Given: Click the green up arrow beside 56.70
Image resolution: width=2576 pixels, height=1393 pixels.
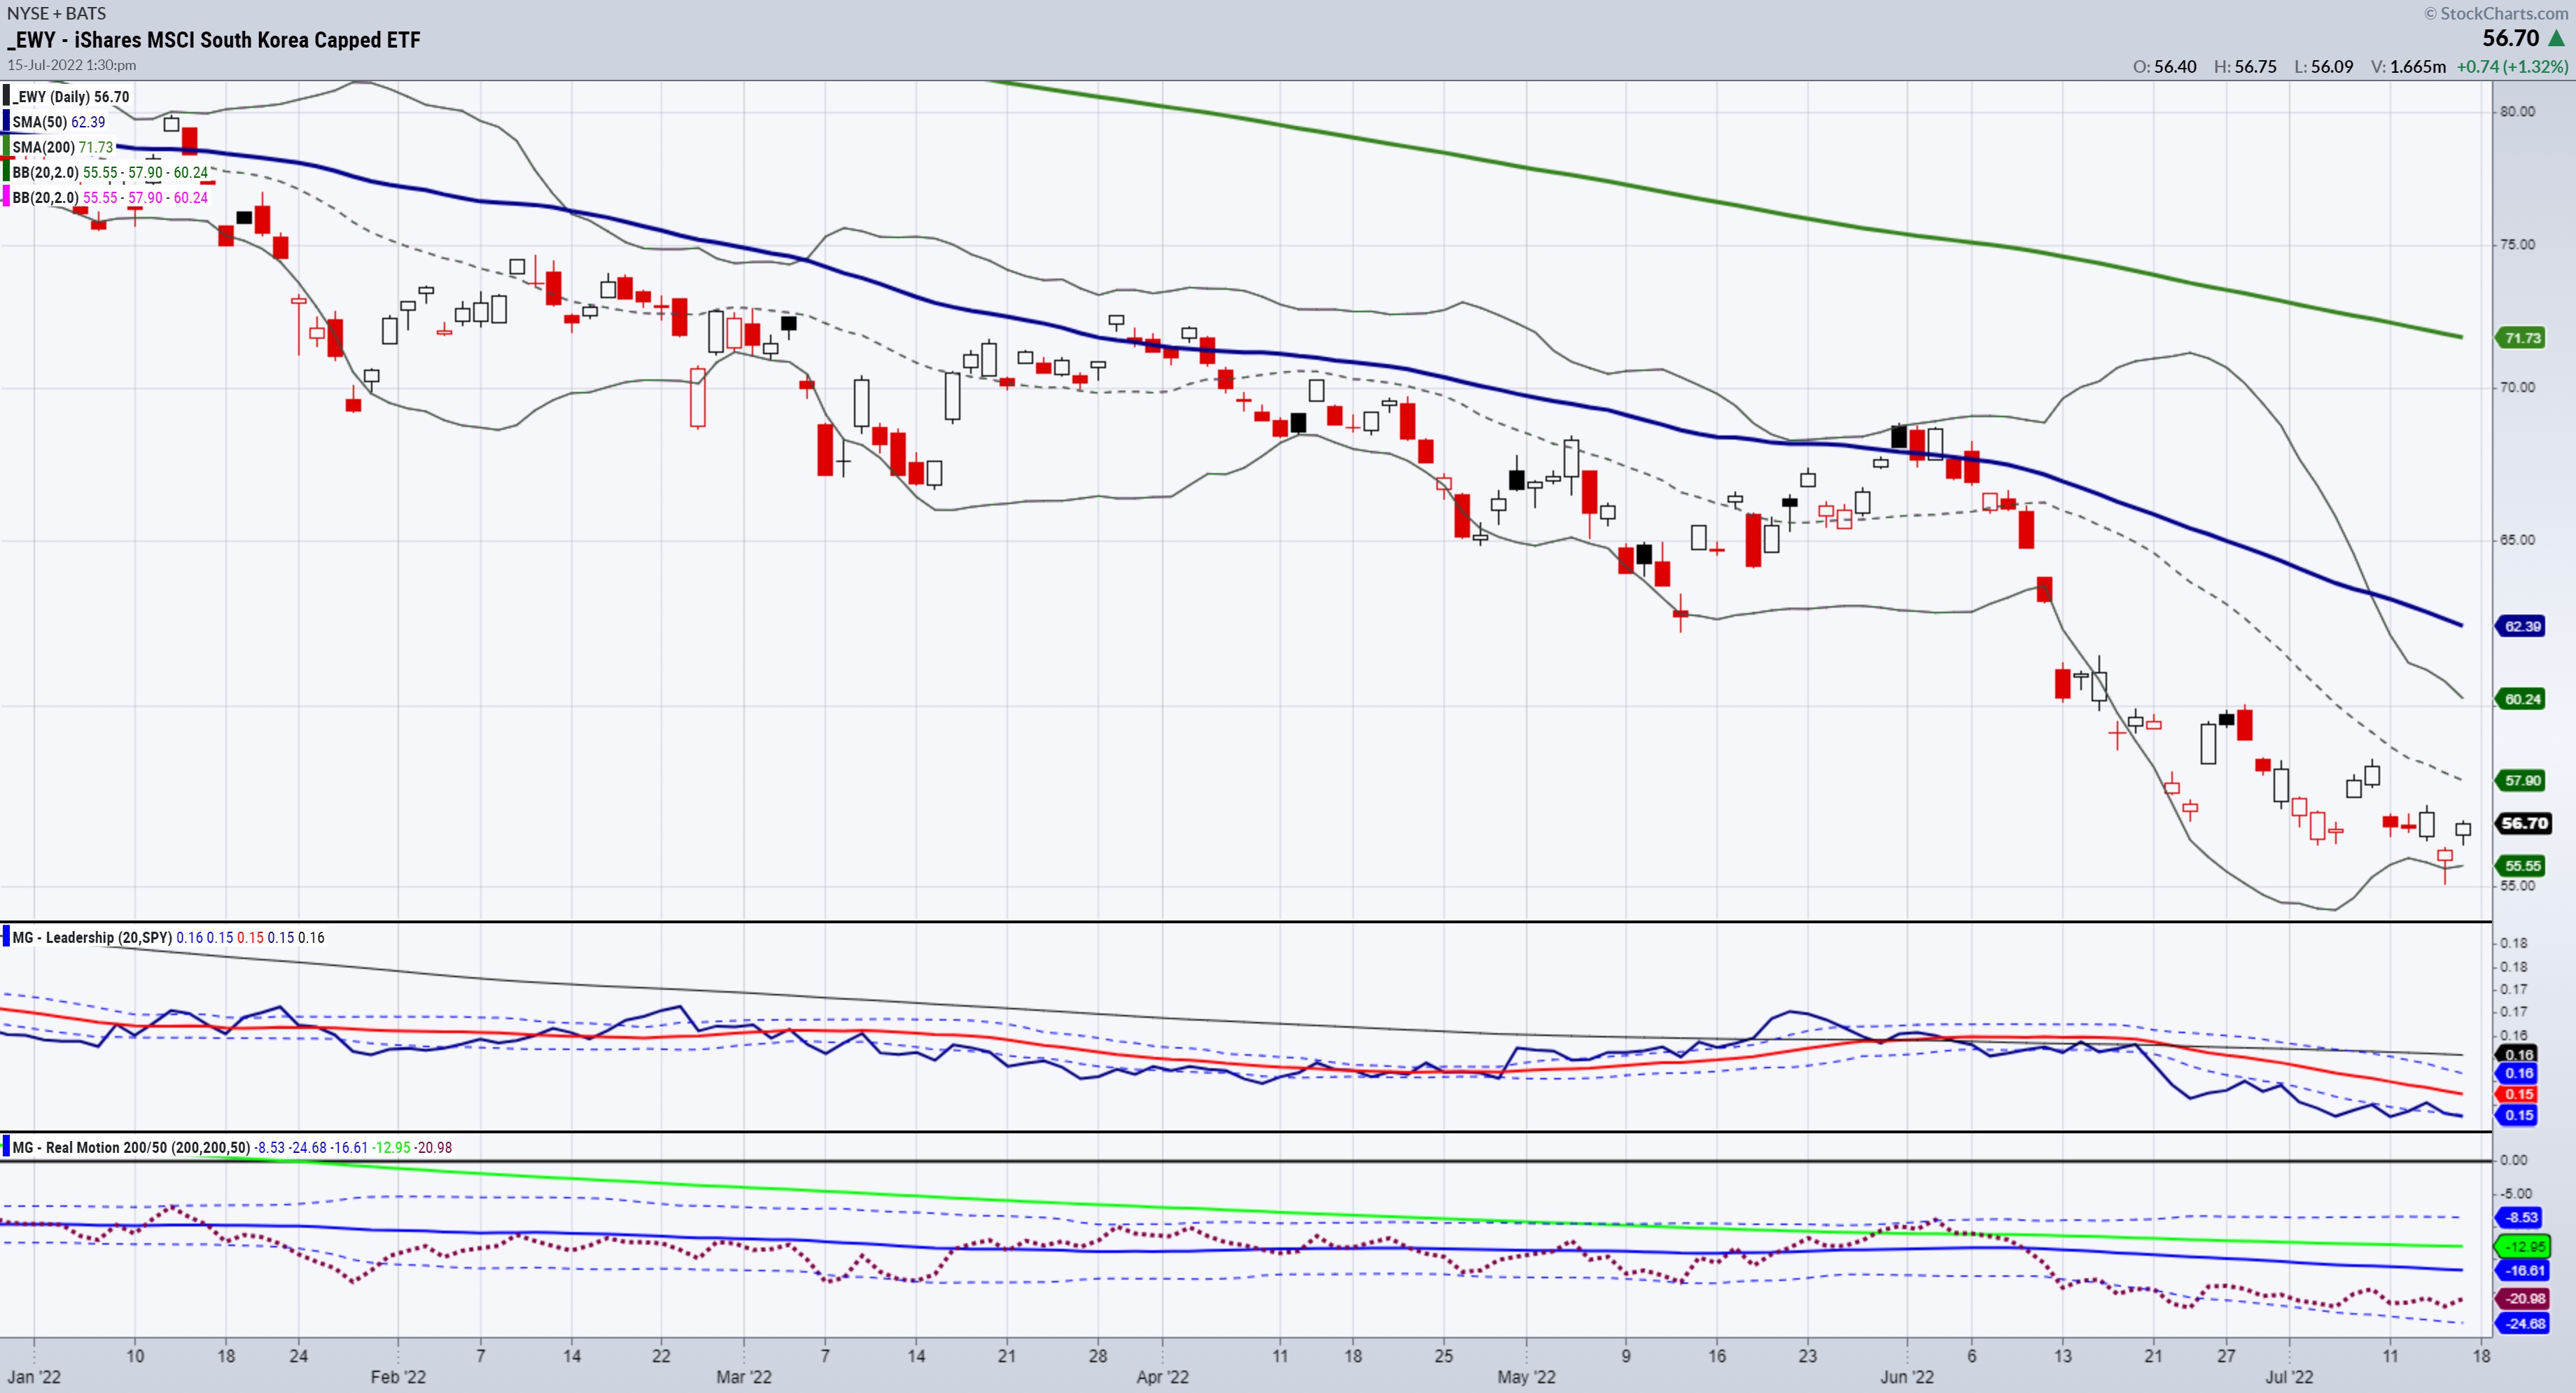Looking at the screenshot, I should (x=2557, y=38).
